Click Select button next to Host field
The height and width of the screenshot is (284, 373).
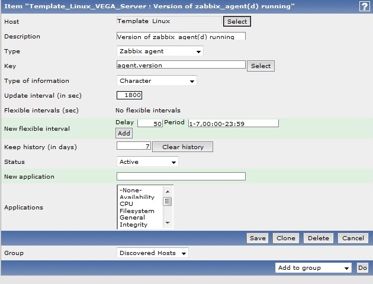point(237,21)
